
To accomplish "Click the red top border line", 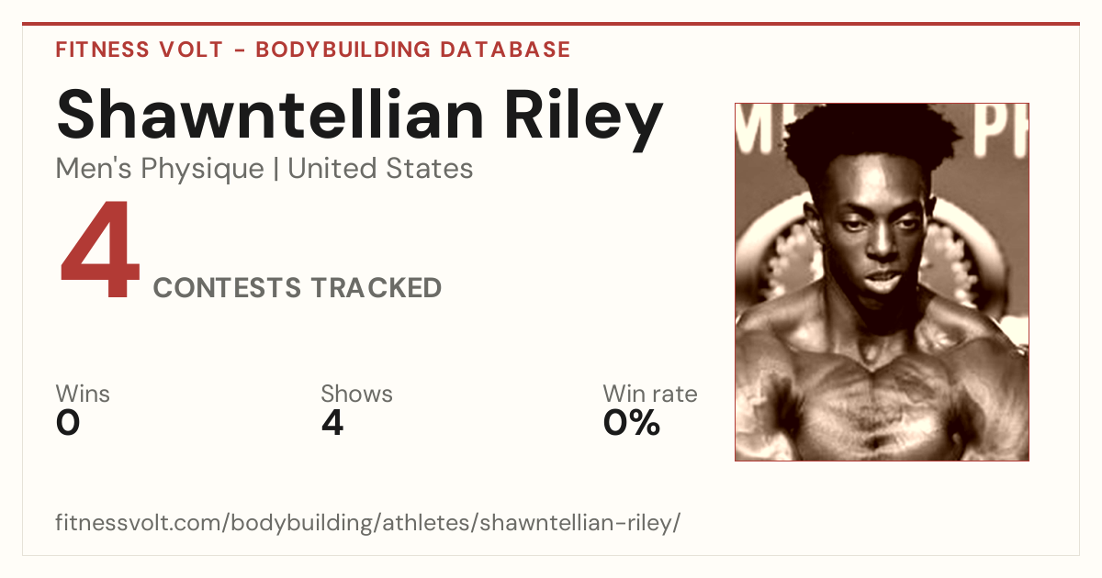I will pos(551,24).
